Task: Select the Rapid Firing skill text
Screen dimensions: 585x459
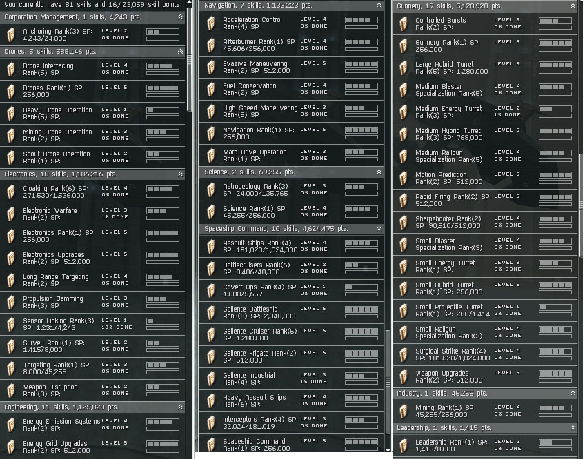Action: pos(453,200)
